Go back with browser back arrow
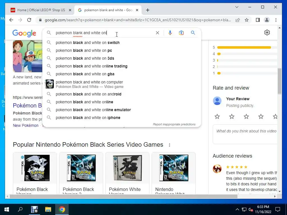287x215 pixels. click(x=11, y=20)
